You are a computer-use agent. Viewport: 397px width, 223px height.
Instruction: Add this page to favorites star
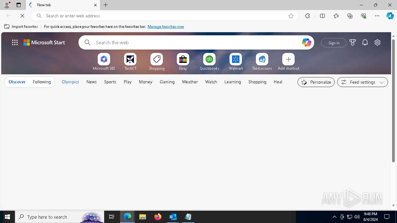tap(291, 16)
